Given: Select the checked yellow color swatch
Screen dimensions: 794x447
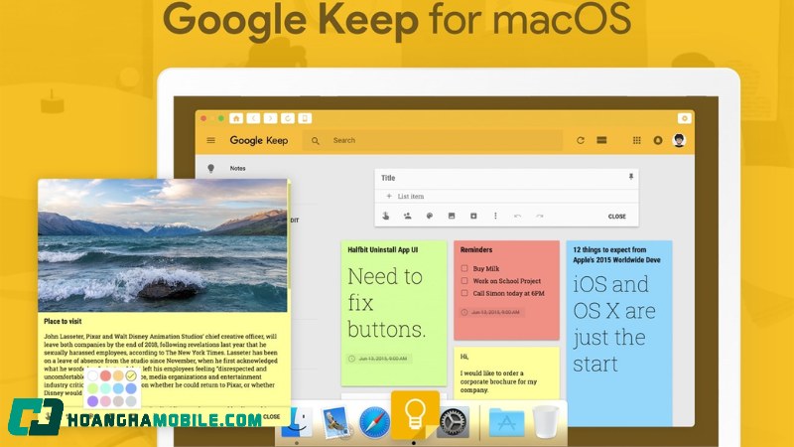Looking at the screenshot, I should (x=131, y=375).
